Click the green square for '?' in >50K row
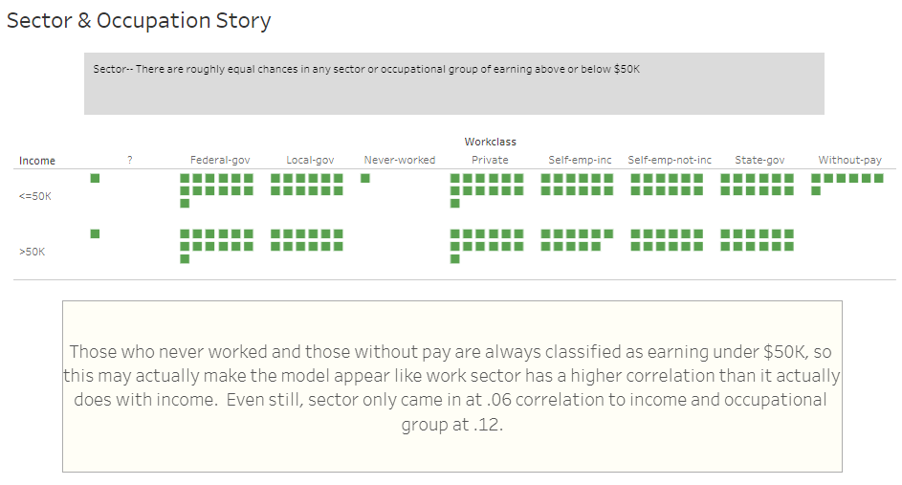Image resolution: width=902 pixels, height=485 pixels. [x=95, y=233]
